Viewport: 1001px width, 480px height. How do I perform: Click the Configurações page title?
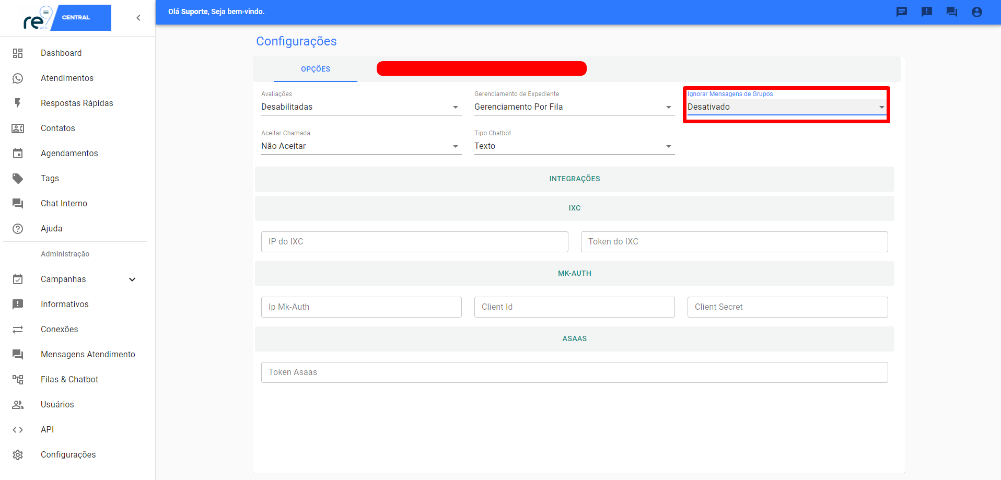click(296, 41)
